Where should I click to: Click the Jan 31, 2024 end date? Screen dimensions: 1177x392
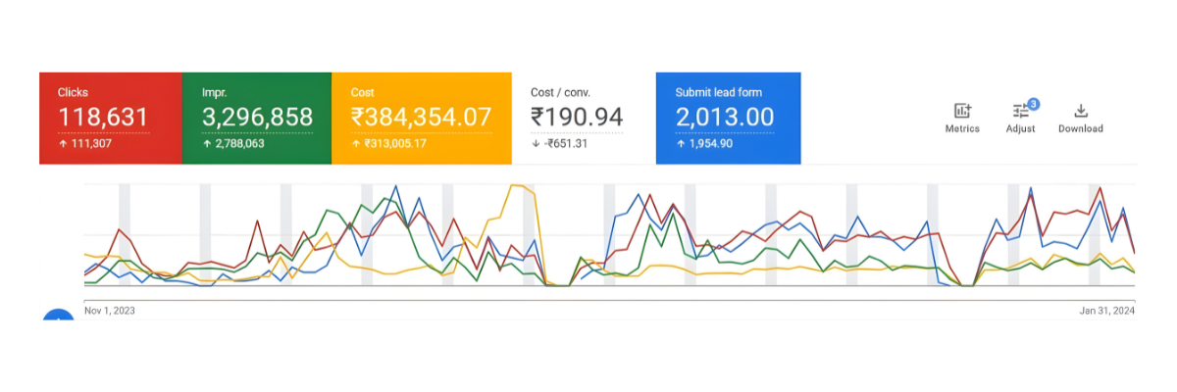pyautogui.click(x=1108, y=311)
